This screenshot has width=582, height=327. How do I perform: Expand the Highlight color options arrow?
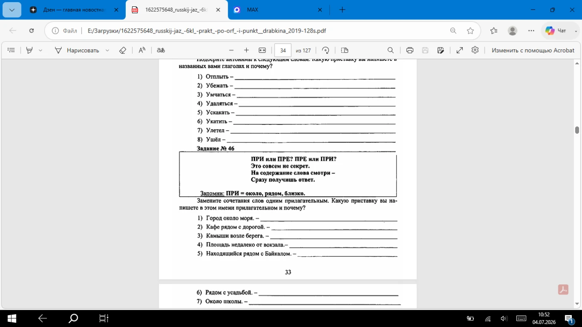40,50
